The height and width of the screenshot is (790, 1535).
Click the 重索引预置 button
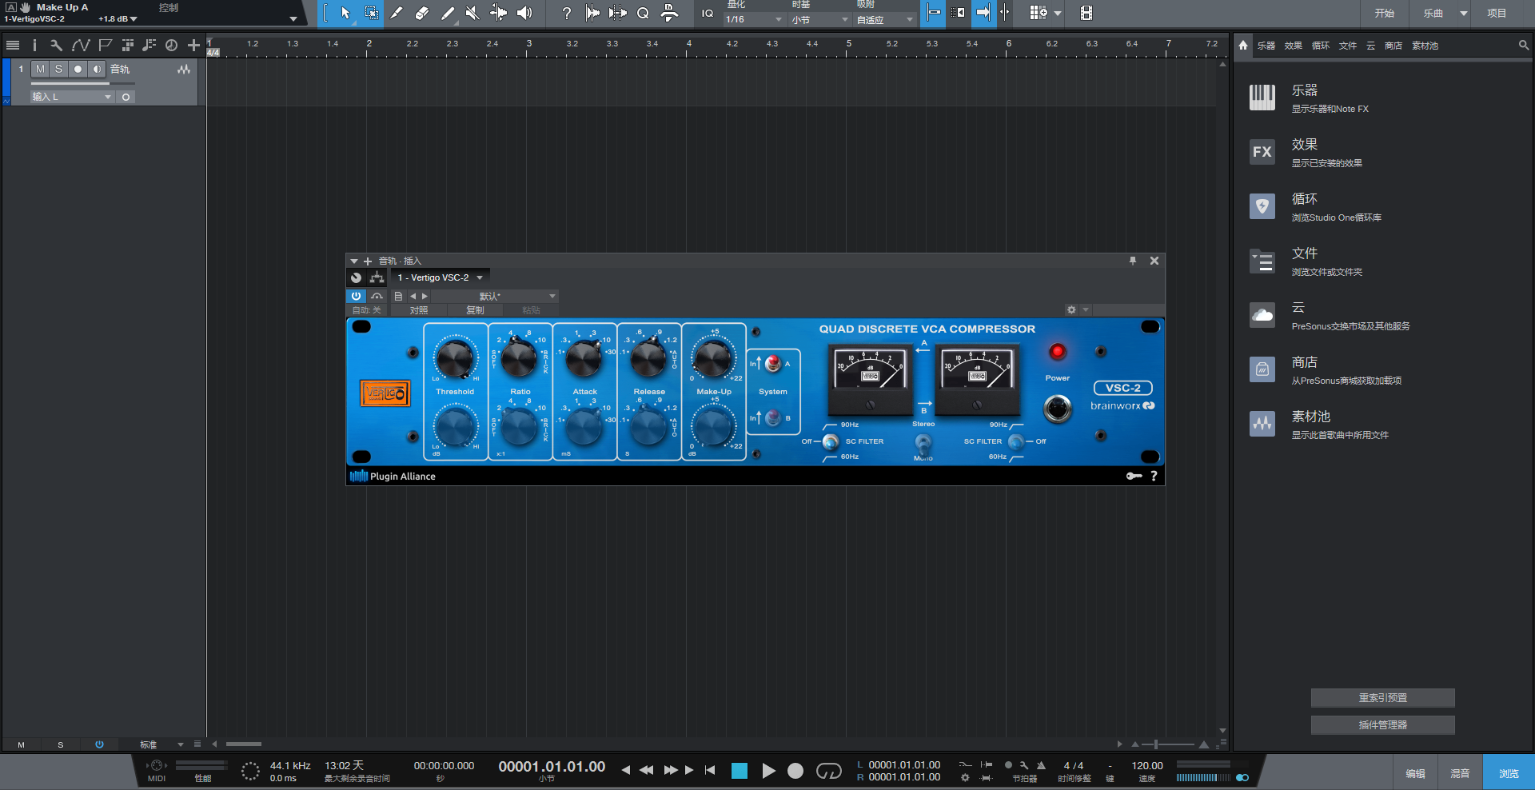point(1382,698)
